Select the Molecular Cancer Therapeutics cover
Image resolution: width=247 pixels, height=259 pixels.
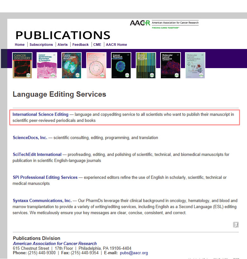pyautogui.click(x=195, y=65)
